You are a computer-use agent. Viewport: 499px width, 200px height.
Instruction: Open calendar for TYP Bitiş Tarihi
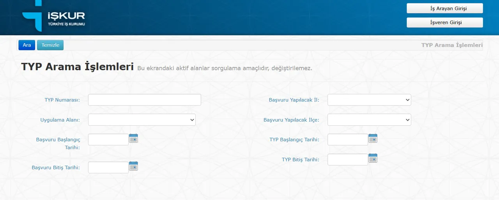(x=373, y=158)
